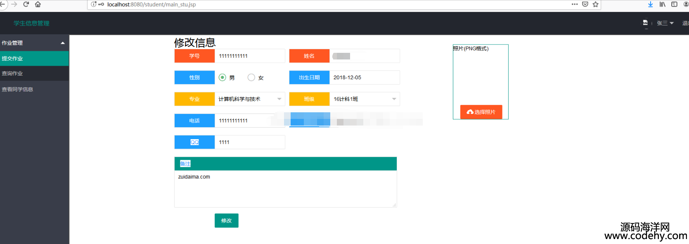Click the broken avatar image beside 张三
The height and width of the screenshot is (244, 689).
point(645,23)
